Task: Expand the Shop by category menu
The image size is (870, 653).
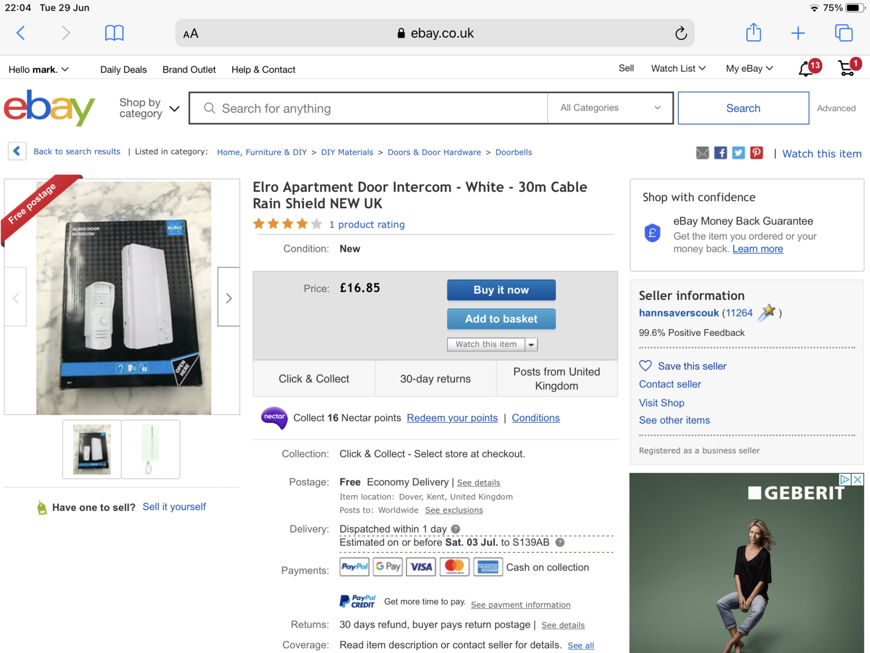Action: tap(149, 108)
